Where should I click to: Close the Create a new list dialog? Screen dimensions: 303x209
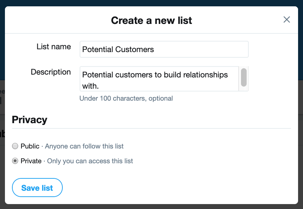[x=287, y=20]
